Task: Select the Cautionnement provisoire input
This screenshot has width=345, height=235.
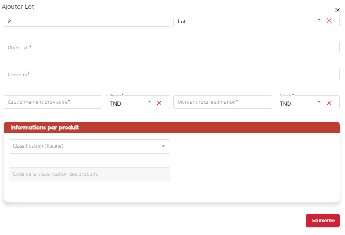Action: pyautogui.click(x=53, y=102)
